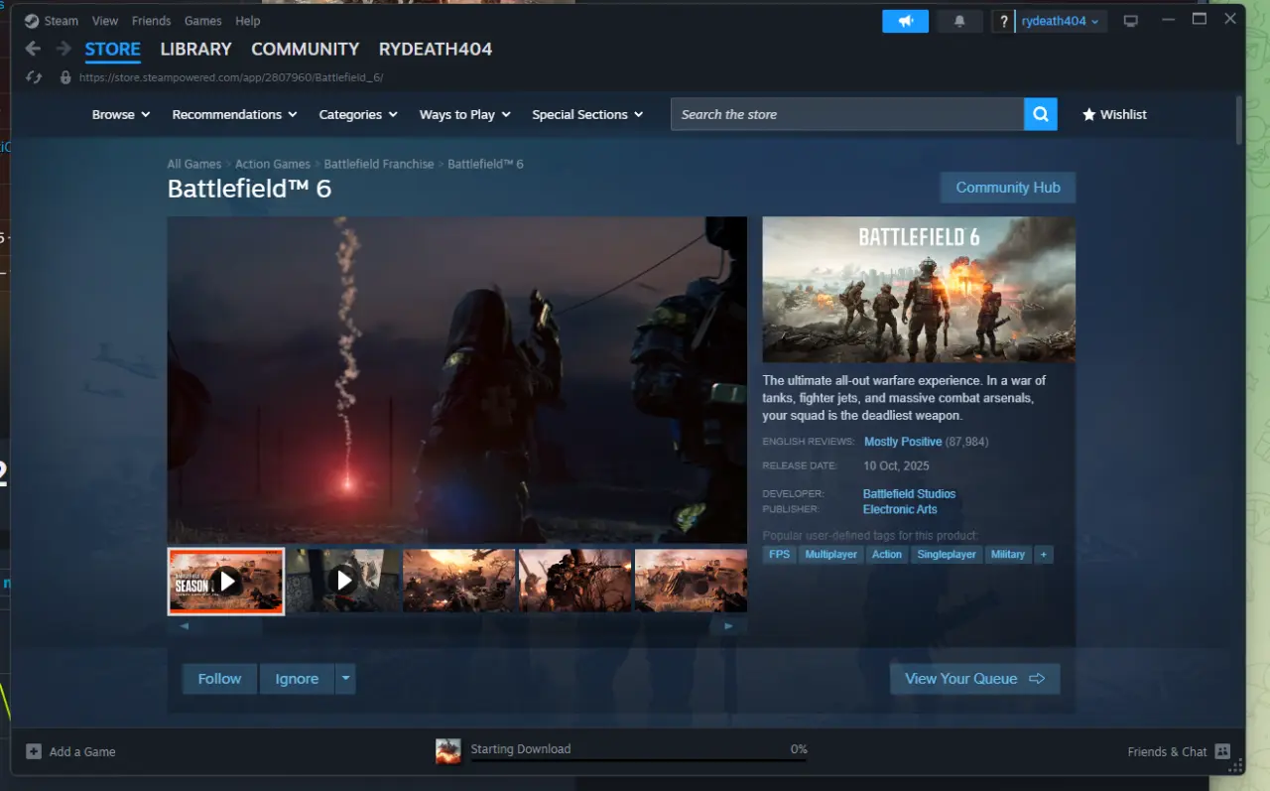Image resolution: width=1270 pixels, height=791 pixels.
Task: Expand the arrow next to Ignore
Action: click(x=345, y=679)
